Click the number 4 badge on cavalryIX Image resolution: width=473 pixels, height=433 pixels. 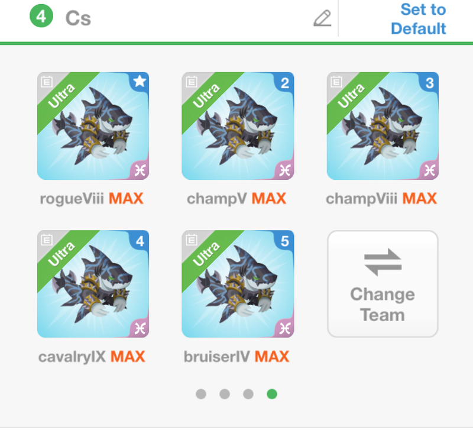click(140, 241)
